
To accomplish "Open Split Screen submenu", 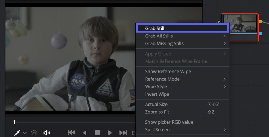I will (x=183, y=130).
